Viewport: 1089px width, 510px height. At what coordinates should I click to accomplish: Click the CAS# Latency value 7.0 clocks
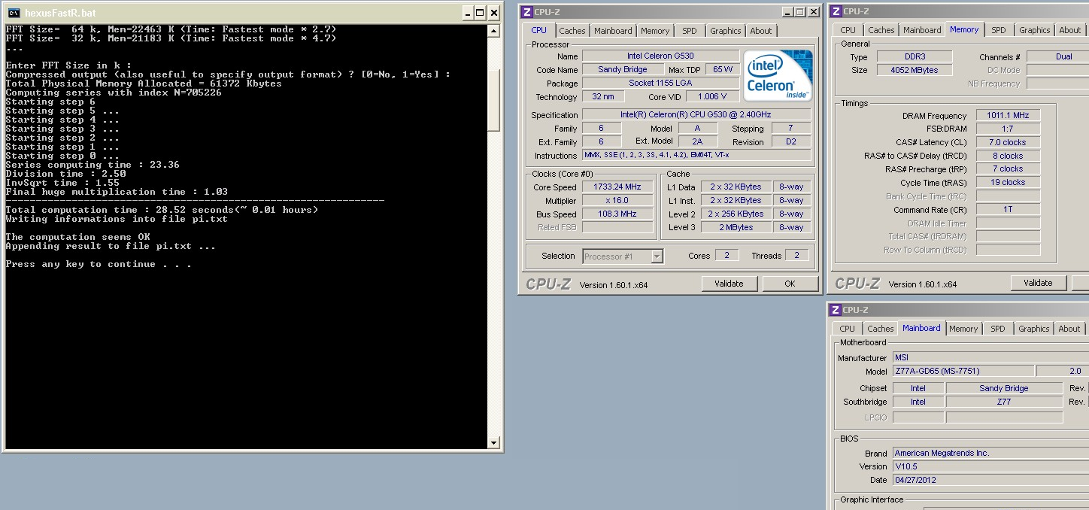point(1008,142)
